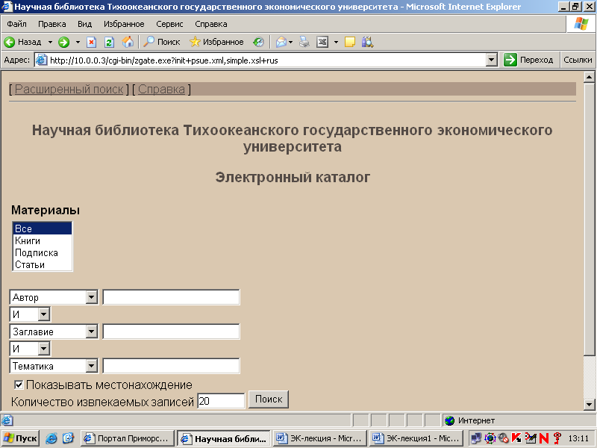Open the Поиск toolbar search
Viewport: 597px width, 448px height.
(162, 42)
